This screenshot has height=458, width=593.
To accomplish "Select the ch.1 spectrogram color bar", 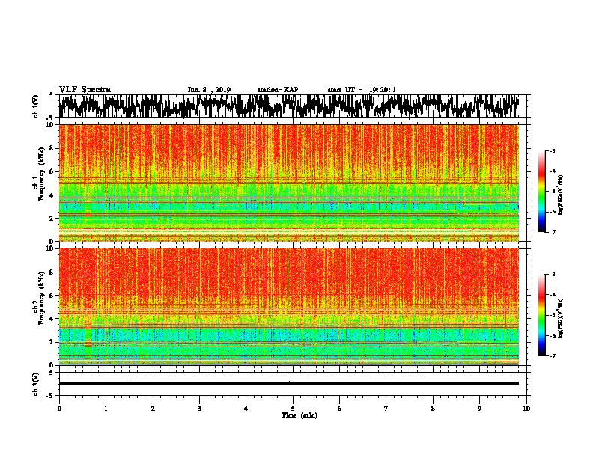I will pyautogui.click(x=542, y=192).
